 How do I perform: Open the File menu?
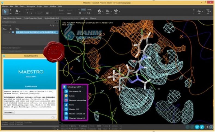tap(11, 6)
